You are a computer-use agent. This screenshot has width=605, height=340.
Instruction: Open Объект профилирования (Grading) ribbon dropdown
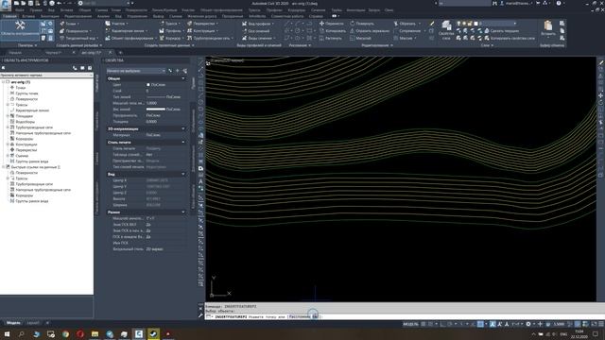131,38
